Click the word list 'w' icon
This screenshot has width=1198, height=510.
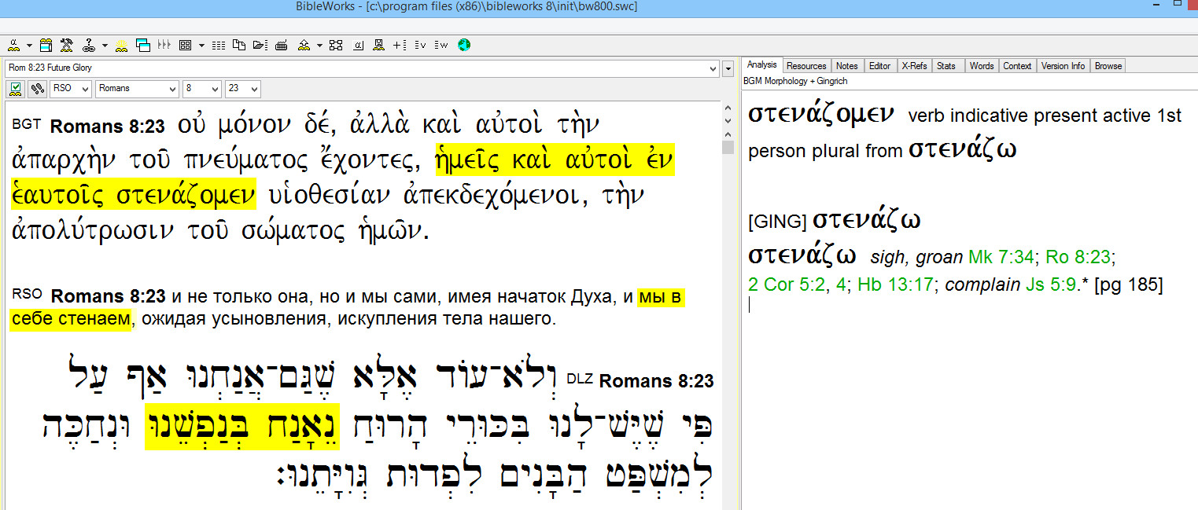(x=440, y=45)
